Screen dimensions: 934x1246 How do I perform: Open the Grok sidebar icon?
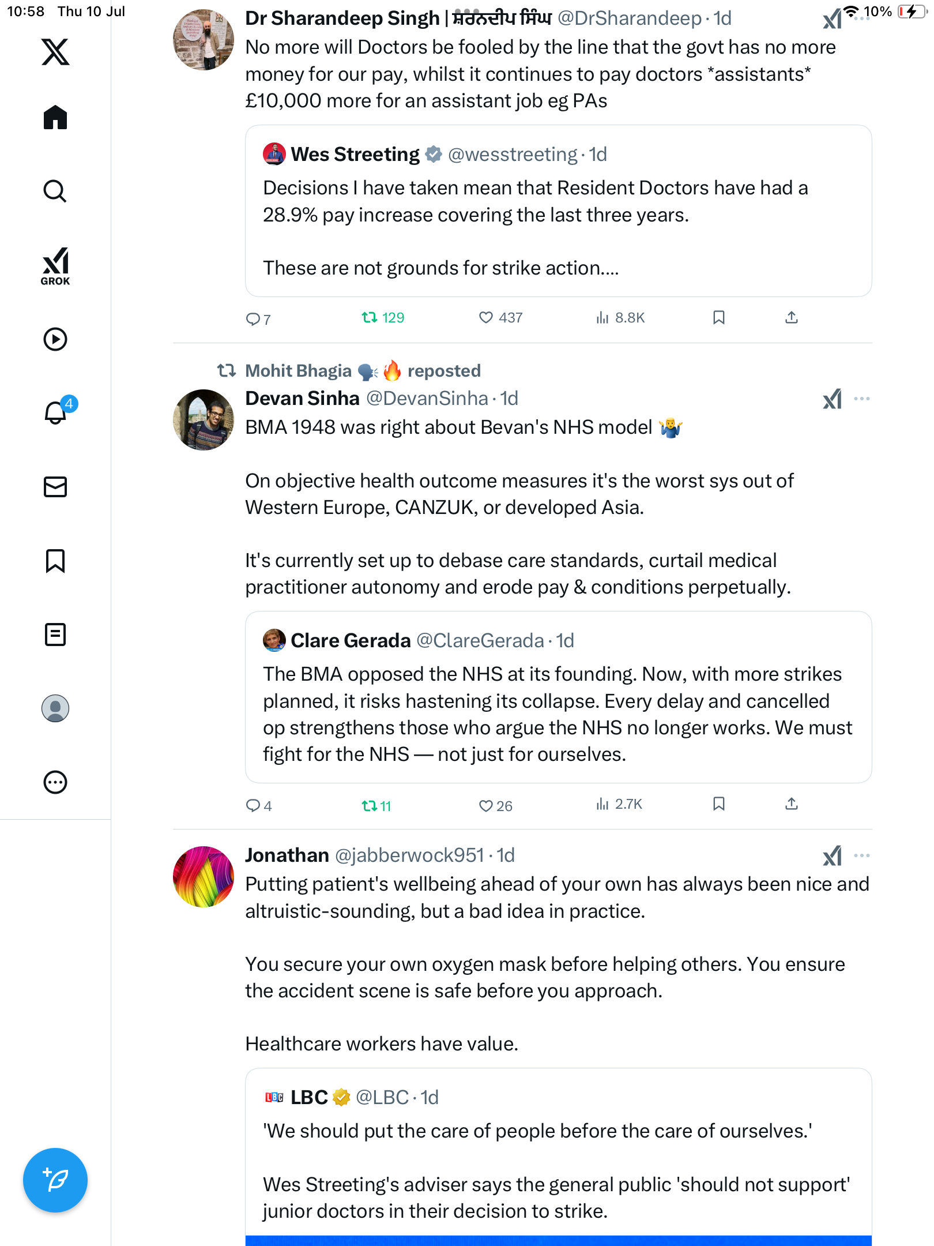[x=55, y=267]
